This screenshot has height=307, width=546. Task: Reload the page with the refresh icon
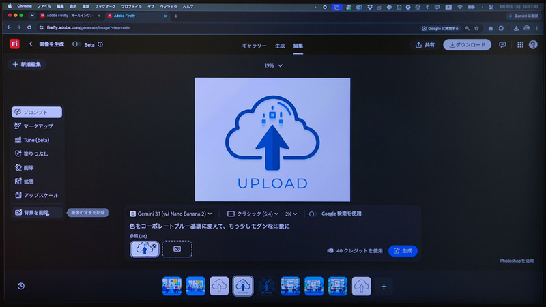click(x=29, y=27)
